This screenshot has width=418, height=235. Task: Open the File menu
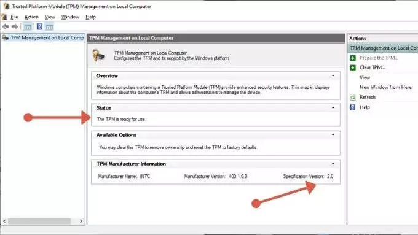(x=14, y=17)
